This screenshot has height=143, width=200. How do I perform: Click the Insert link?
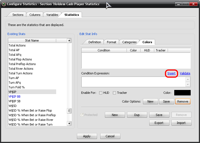pyautogui.click(x=172, y=73)
